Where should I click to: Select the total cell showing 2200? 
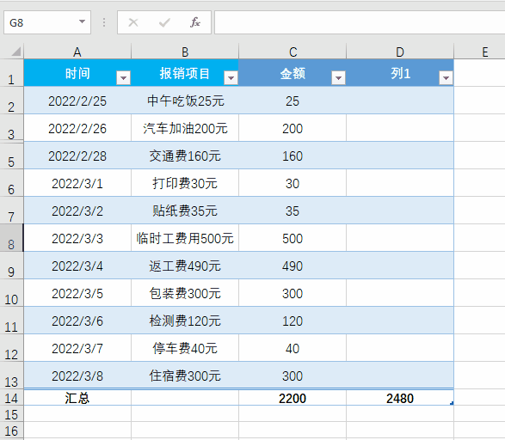point(293,398)
